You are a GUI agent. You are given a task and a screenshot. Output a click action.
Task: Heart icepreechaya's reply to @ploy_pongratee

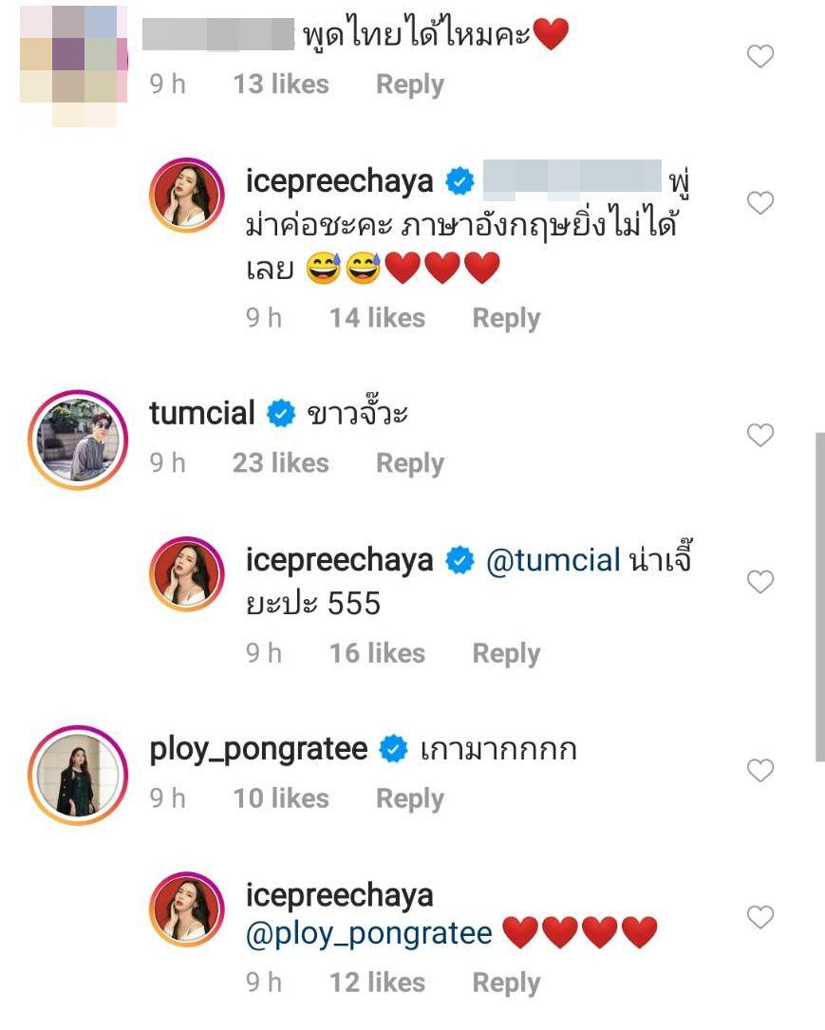pyautogui.click(x=760, y=917)
